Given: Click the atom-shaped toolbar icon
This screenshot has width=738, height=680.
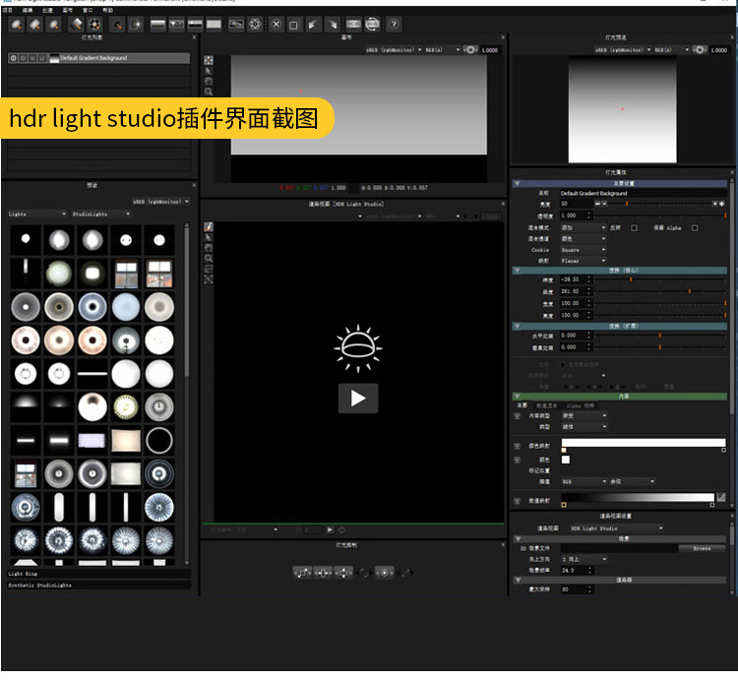Looking at the screenshot, I should pyautogui.click(x=255, y=24).
